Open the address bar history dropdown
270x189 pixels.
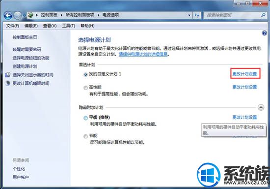(189, 15)
